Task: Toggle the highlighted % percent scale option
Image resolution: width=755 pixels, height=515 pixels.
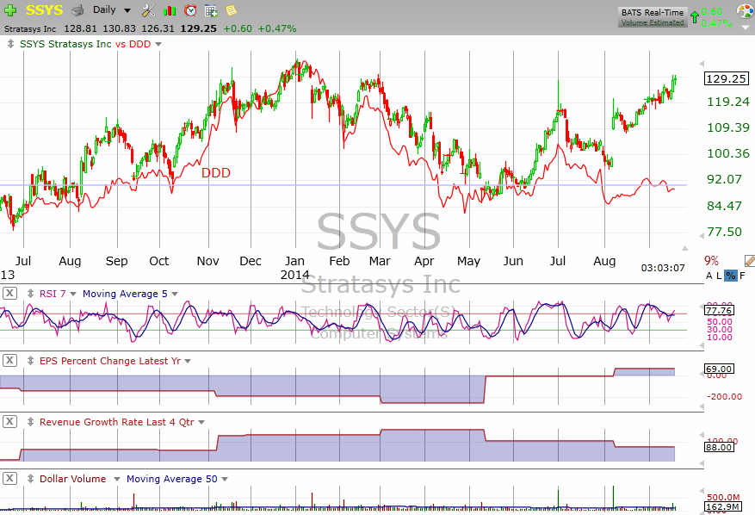Action: [x=730, y=276]
